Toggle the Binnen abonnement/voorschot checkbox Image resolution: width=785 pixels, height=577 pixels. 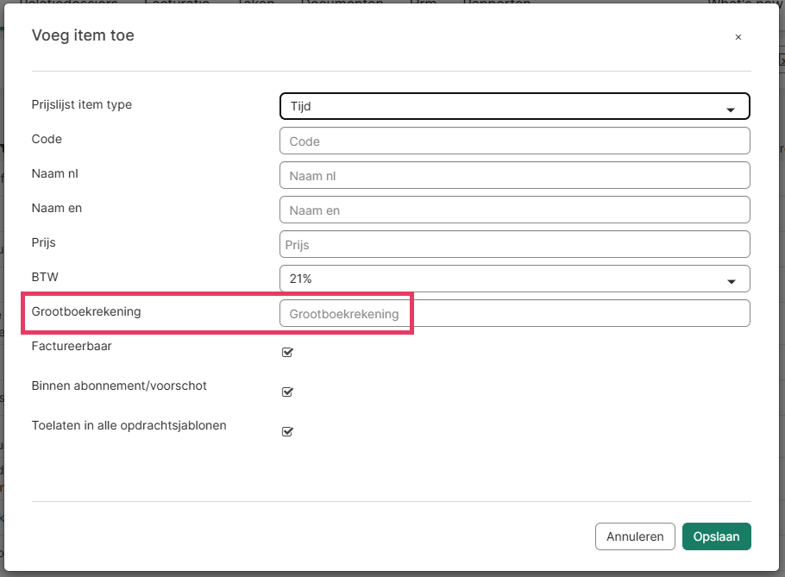[x=288, y=392]
